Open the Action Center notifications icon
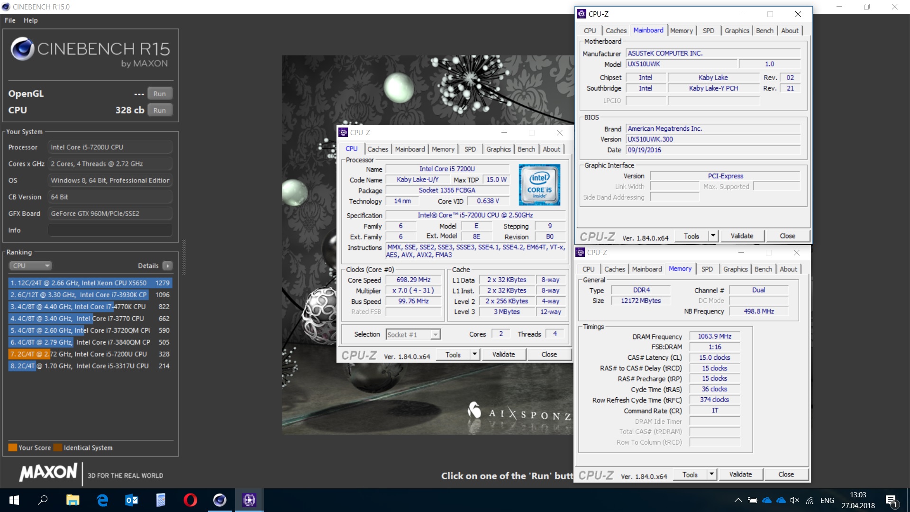Viewport: 910px width, 512px height. pos(891,501)
